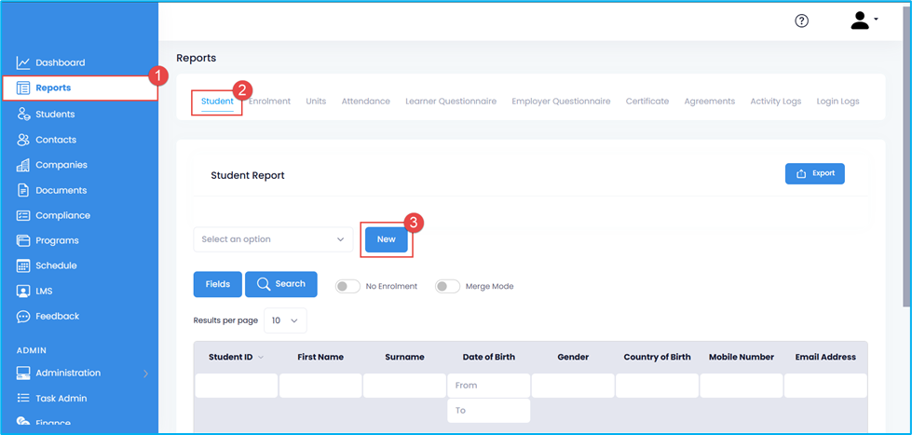This screenshot has height=435, width=912.
Task: Turn on Merge Mode switch
Action: point(447,287)
